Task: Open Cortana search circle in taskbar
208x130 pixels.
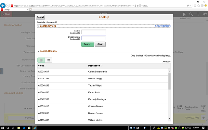Action: click(x=8, y=128)
